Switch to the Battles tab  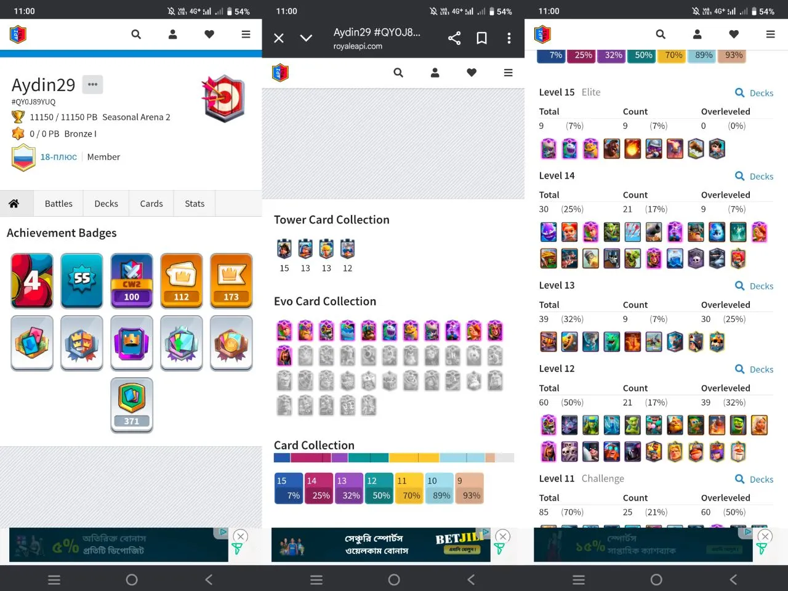(58, 204)
